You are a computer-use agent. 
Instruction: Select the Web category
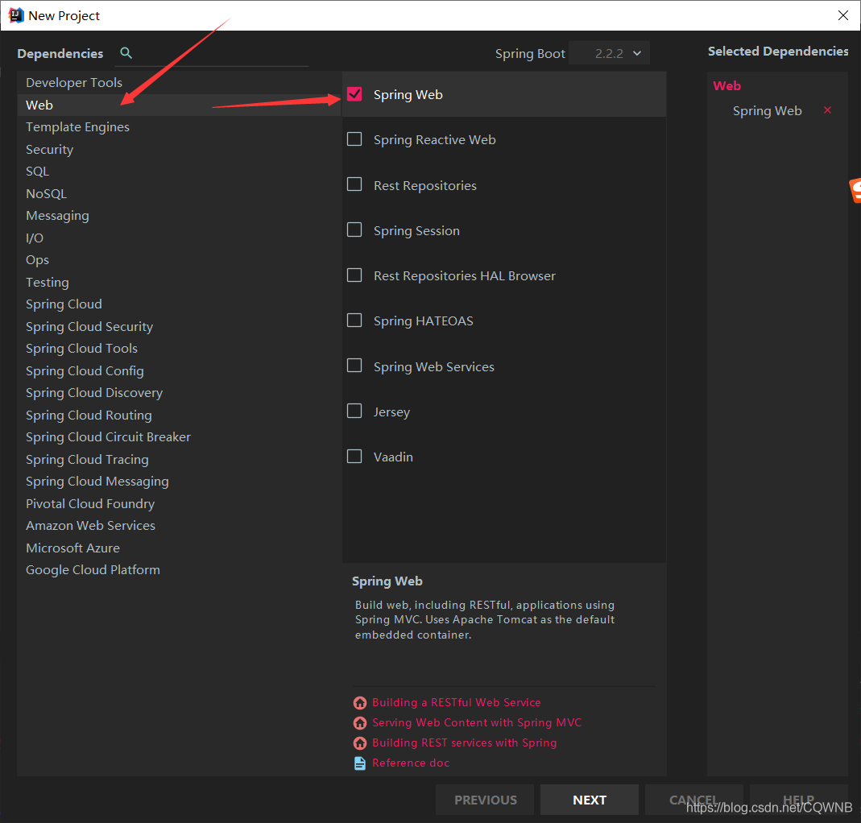click(179, 105)
